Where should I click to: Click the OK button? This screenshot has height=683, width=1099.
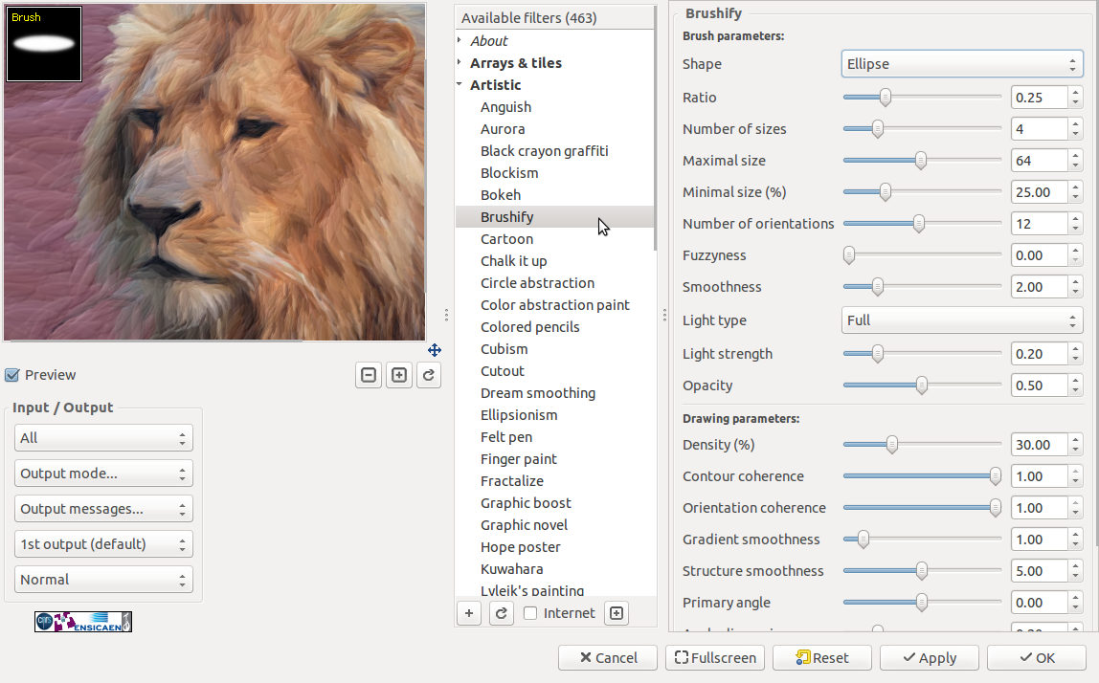(1037, 658)
